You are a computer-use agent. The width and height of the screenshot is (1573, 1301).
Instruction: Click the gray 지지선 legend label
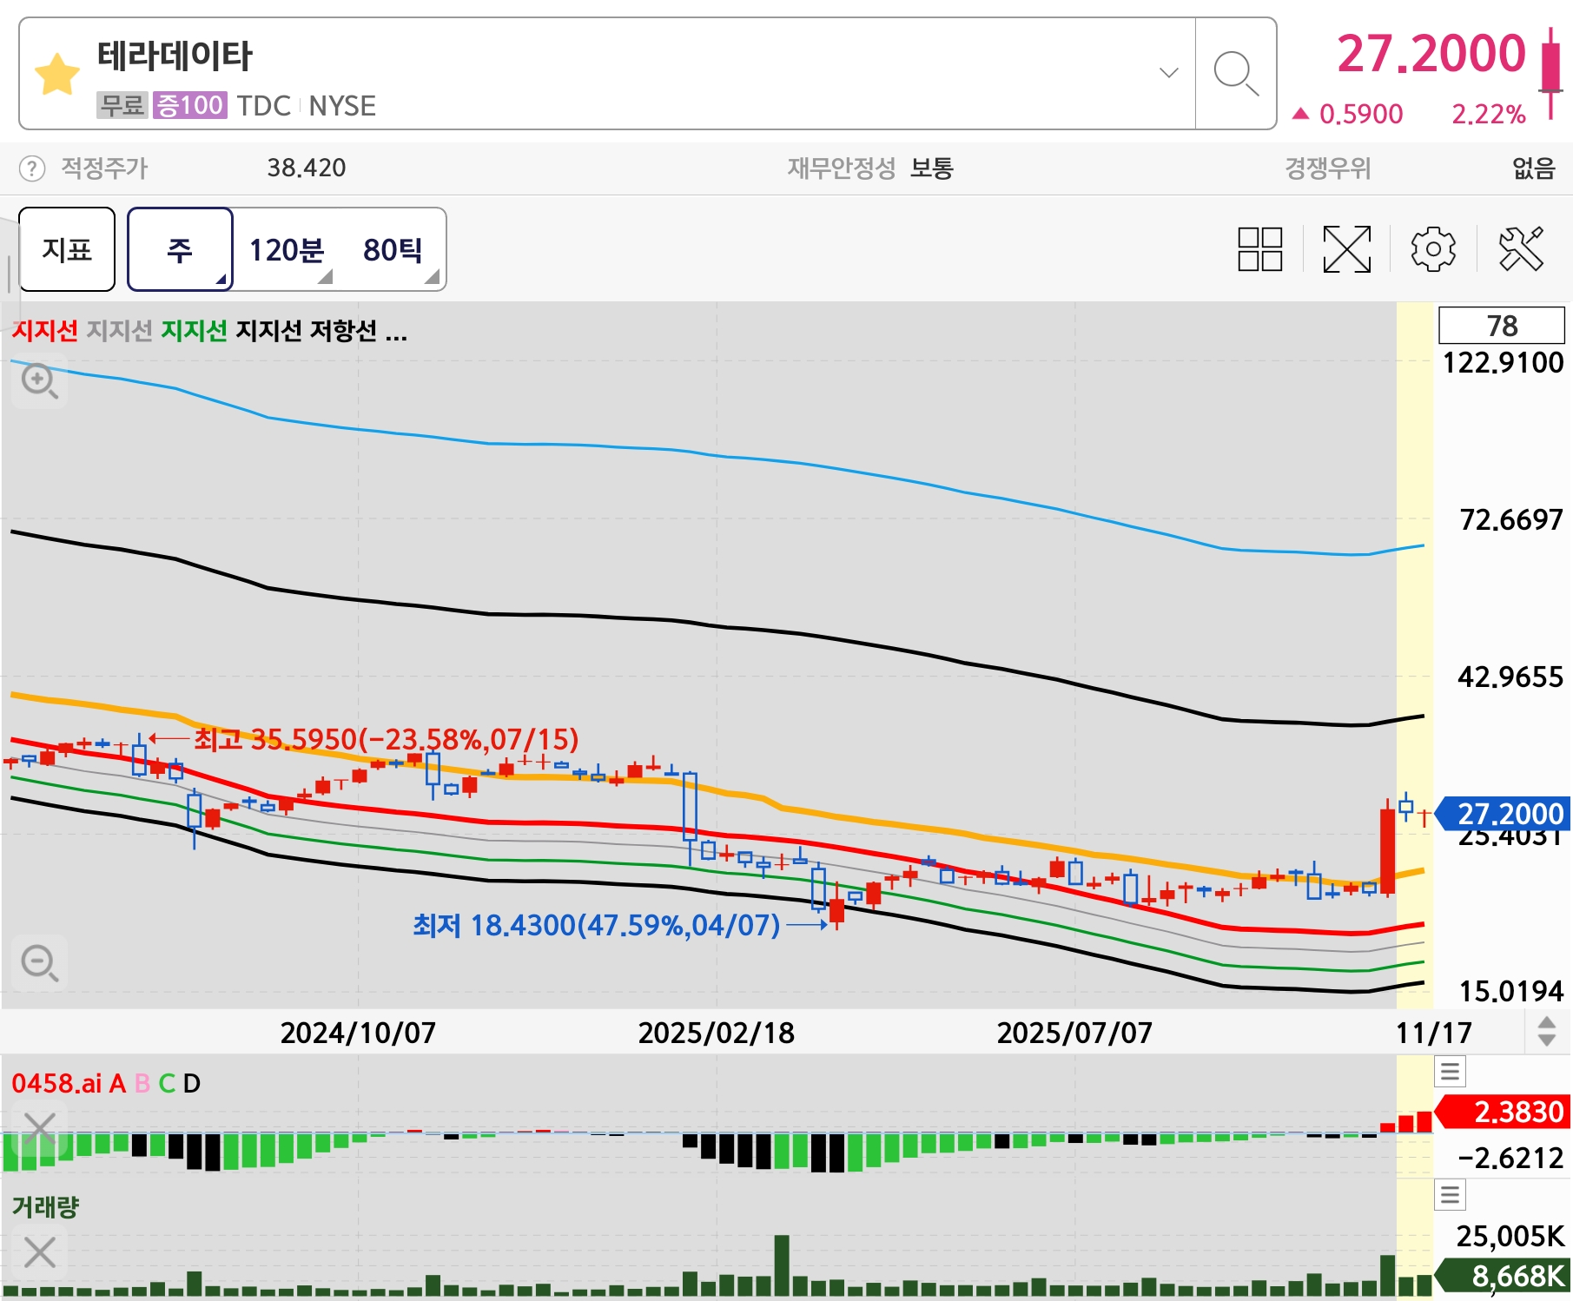click(x=120, y=331)
